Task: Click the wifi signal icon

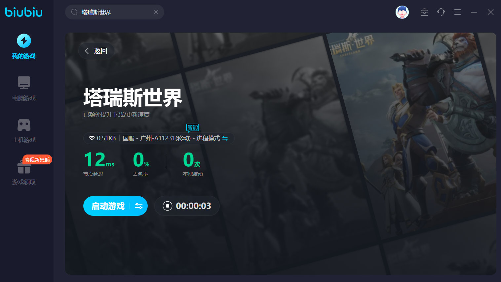Action: 92,138
